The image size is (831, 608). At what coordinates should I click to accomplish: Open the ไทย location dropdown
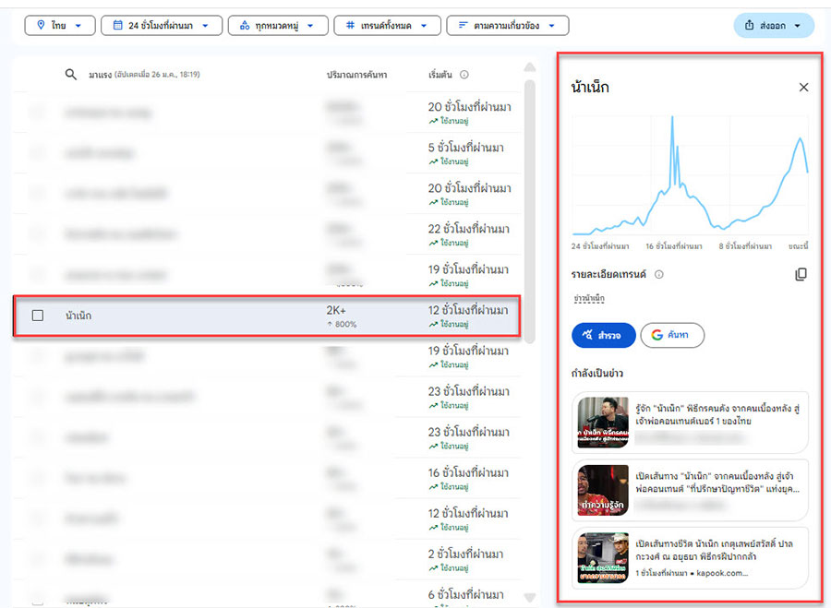[60, 25]
